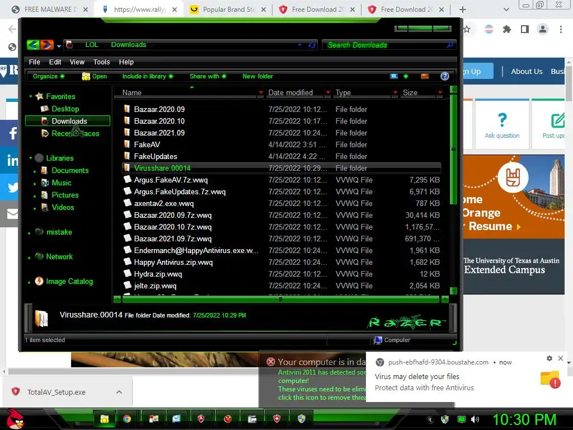Select the jelte.zip.wwq file
The width and height of the screenshot is (573, 430).
(155, 286)
